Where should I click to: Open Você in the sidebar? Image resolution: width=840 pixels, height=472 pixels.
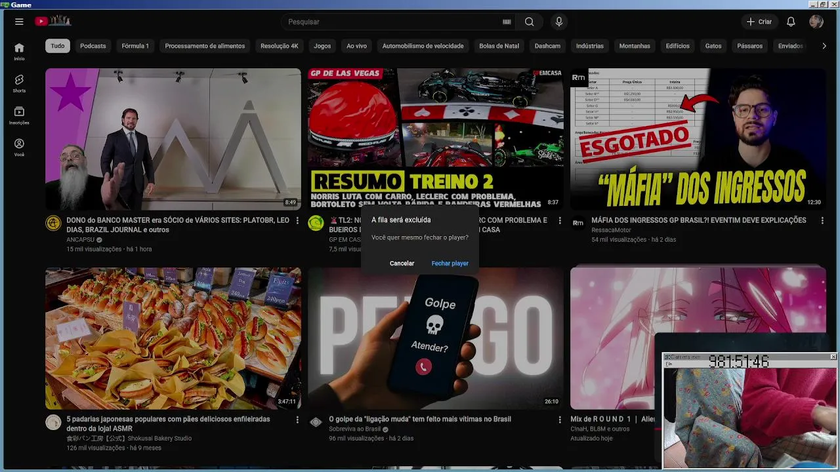(x=19, y=147)
